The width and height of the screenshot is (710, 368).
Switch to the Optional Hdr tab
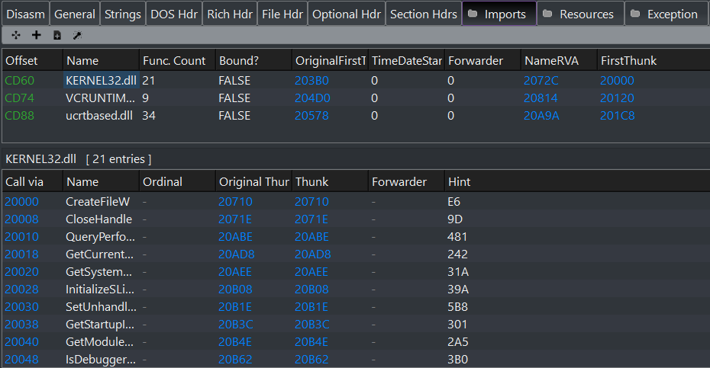[347, 14]
